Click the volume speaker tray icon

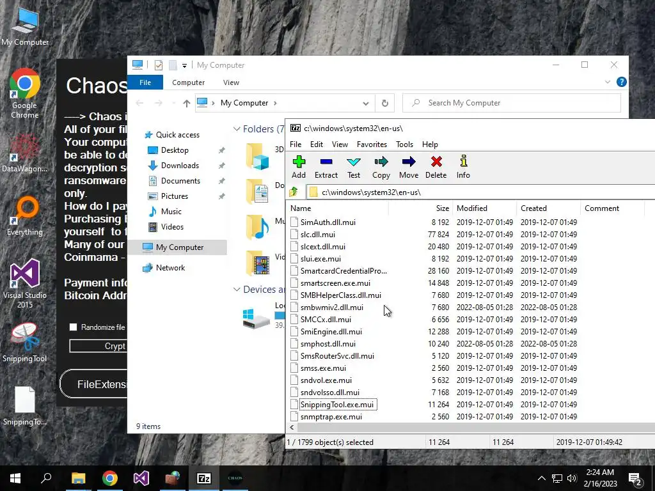pyautogui.click(x=572, y=478)
